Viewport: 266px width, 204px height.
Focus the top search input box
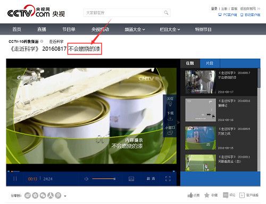[x=127, y=13]
